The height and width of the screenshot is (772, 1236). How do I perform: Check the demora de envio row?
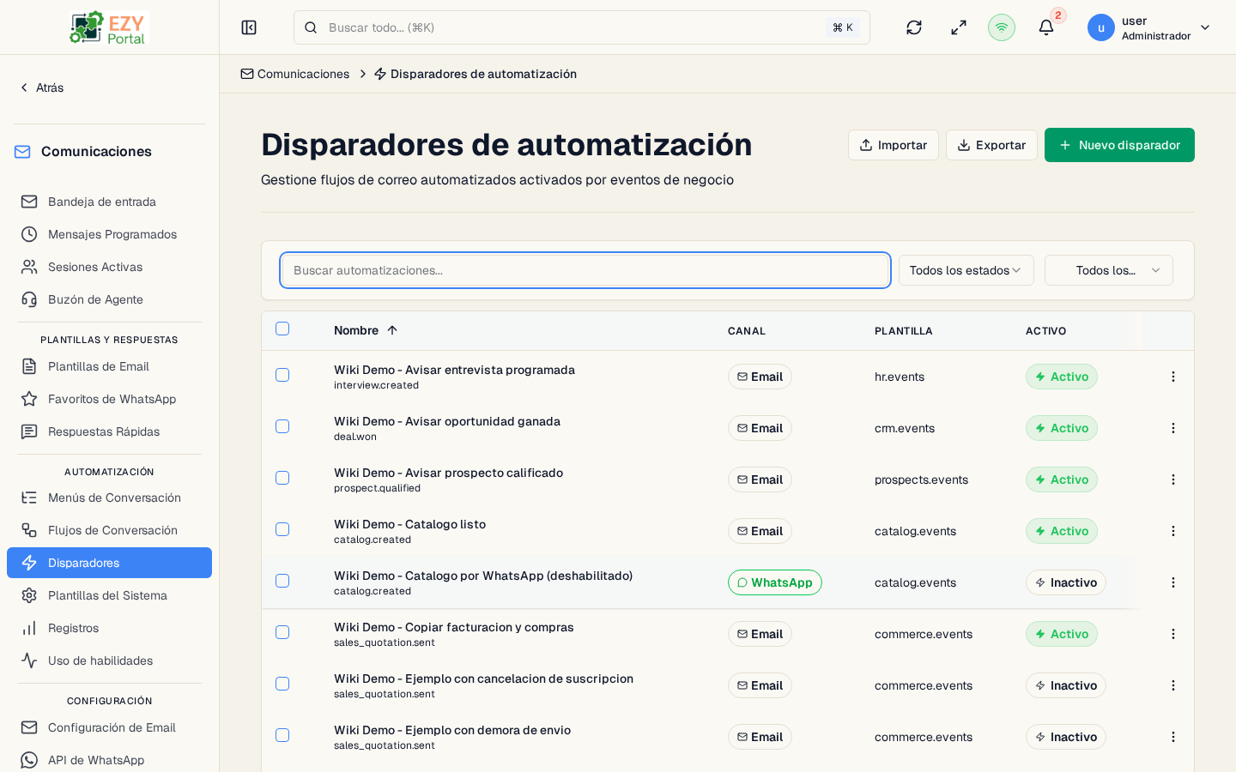[282, 735]
